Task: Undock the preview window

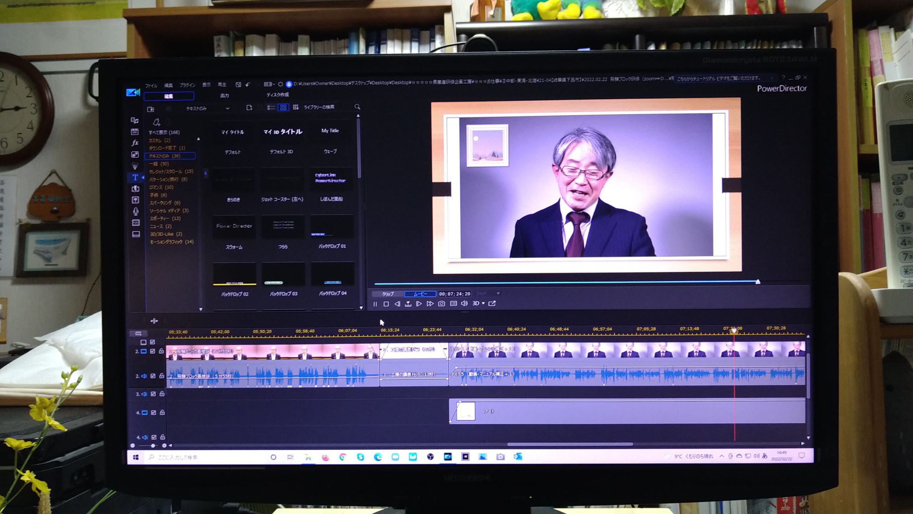Action: pos(492,303)
